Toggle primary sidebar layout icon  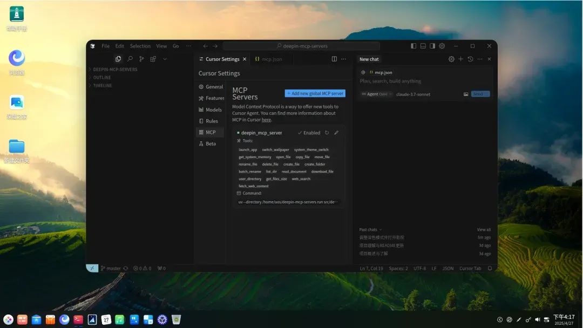point(413,46)
